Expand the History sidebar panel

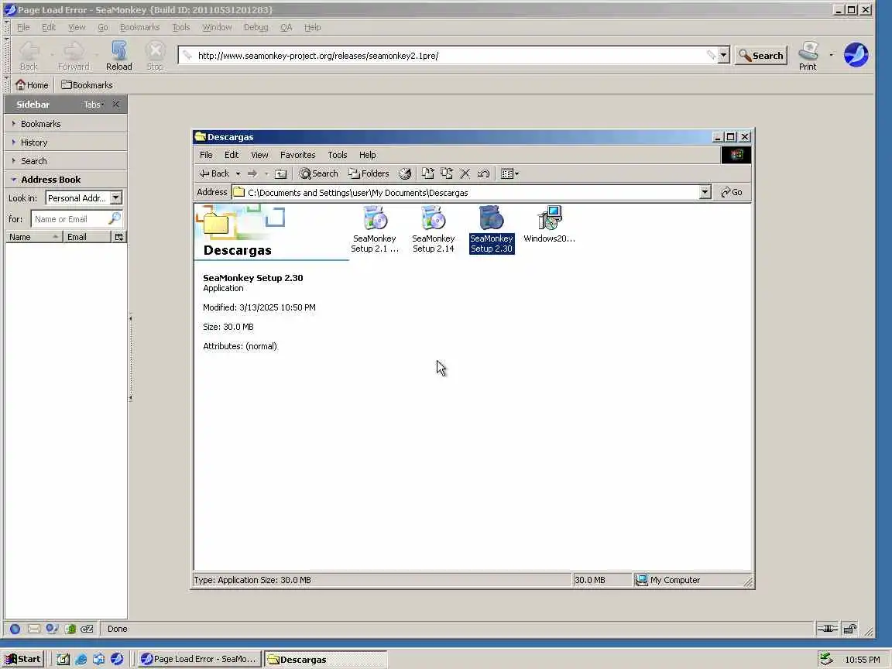[65, 142]
